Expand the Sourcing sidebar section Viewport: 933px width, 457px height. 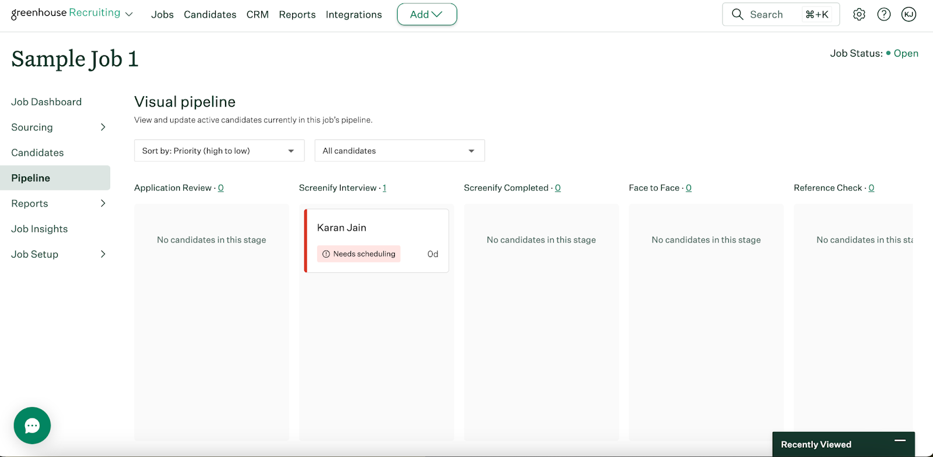(x=103, y=127)
